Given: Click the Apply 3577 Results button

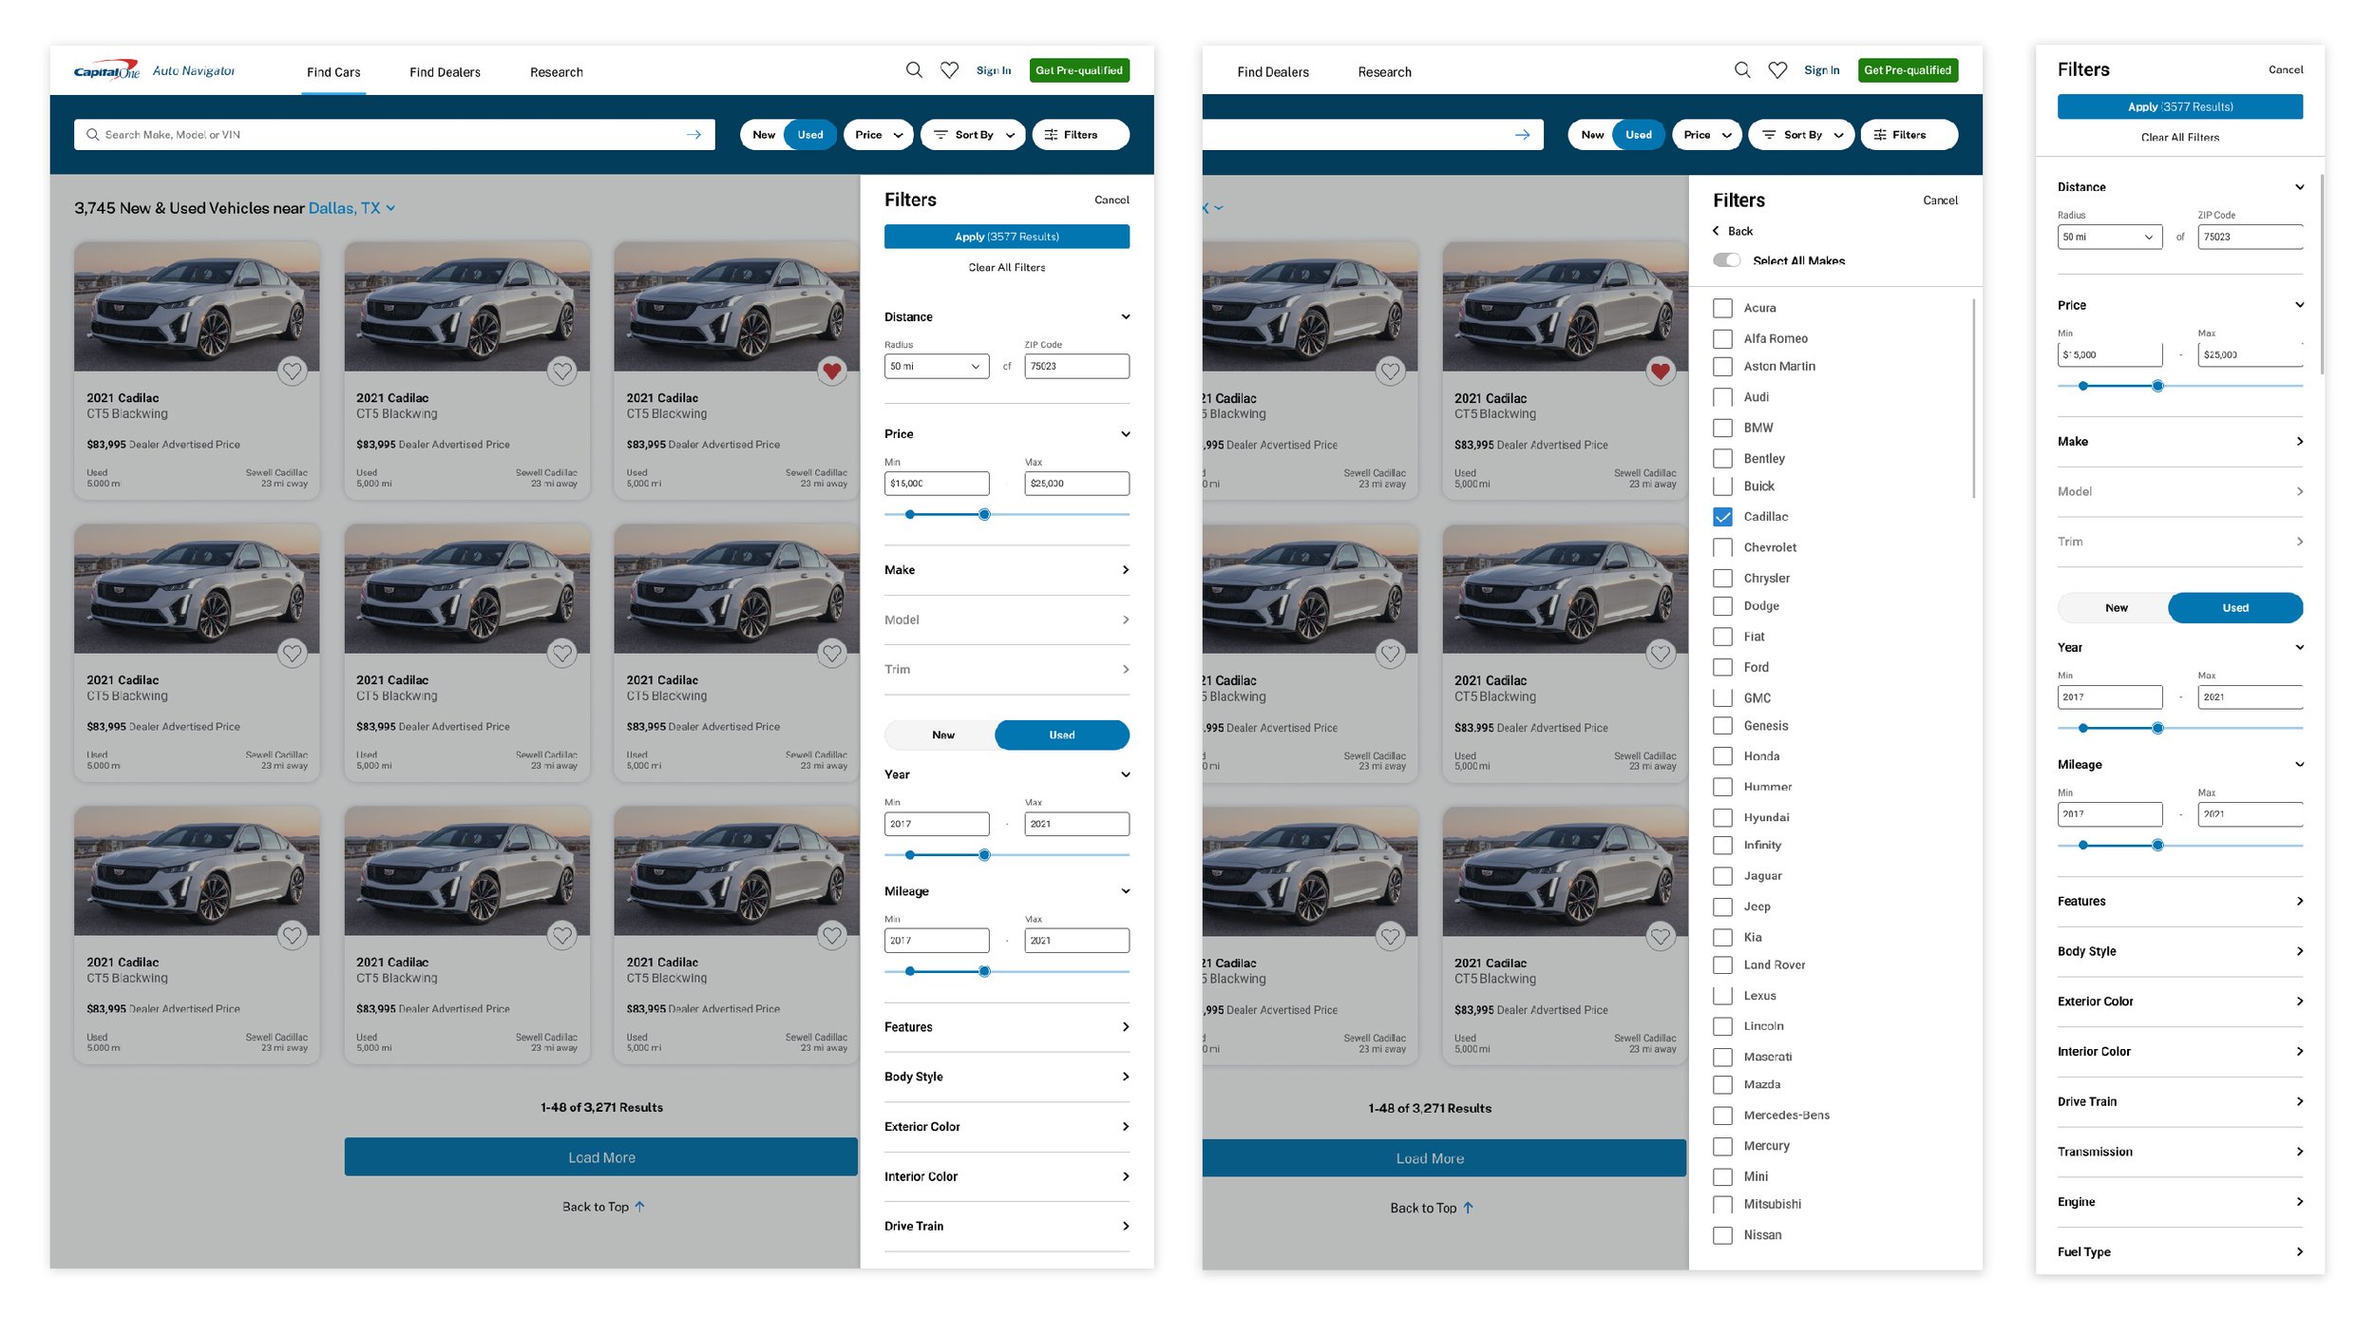Looking at the screenshot, I should [1007, 236].
